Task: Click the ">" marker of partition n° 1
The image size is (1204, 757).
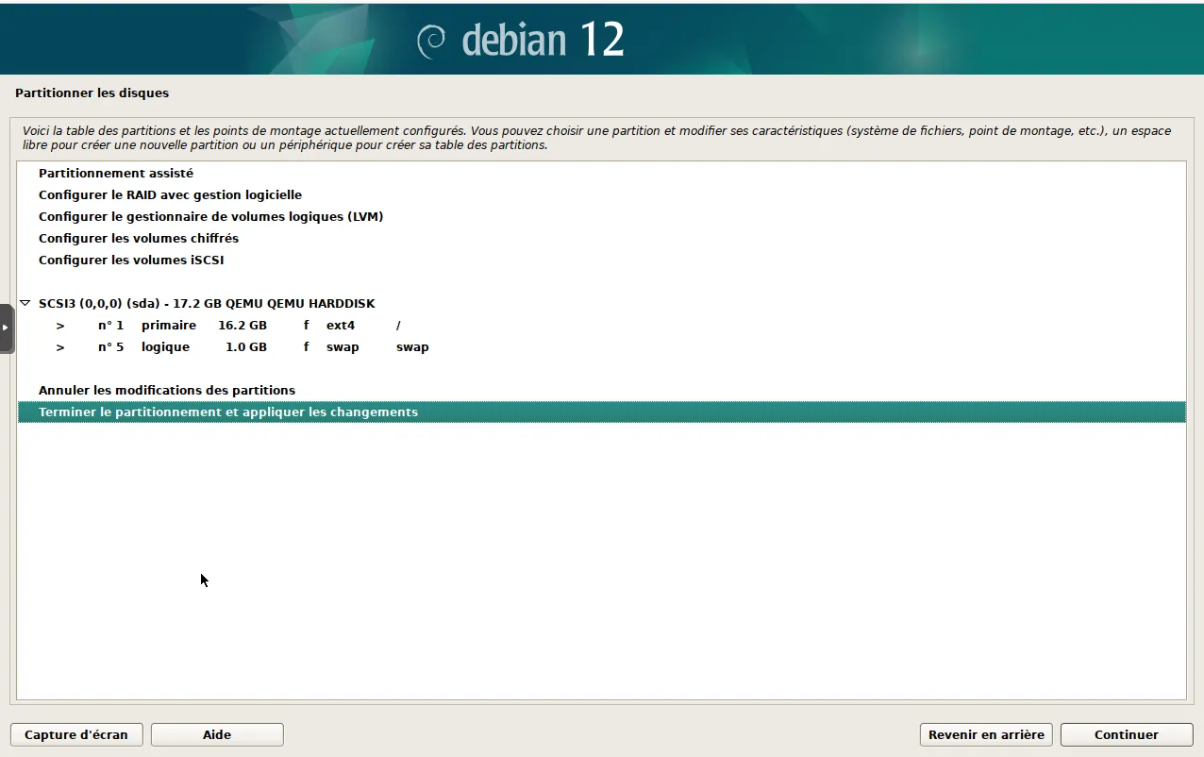Action: (60, 326)
